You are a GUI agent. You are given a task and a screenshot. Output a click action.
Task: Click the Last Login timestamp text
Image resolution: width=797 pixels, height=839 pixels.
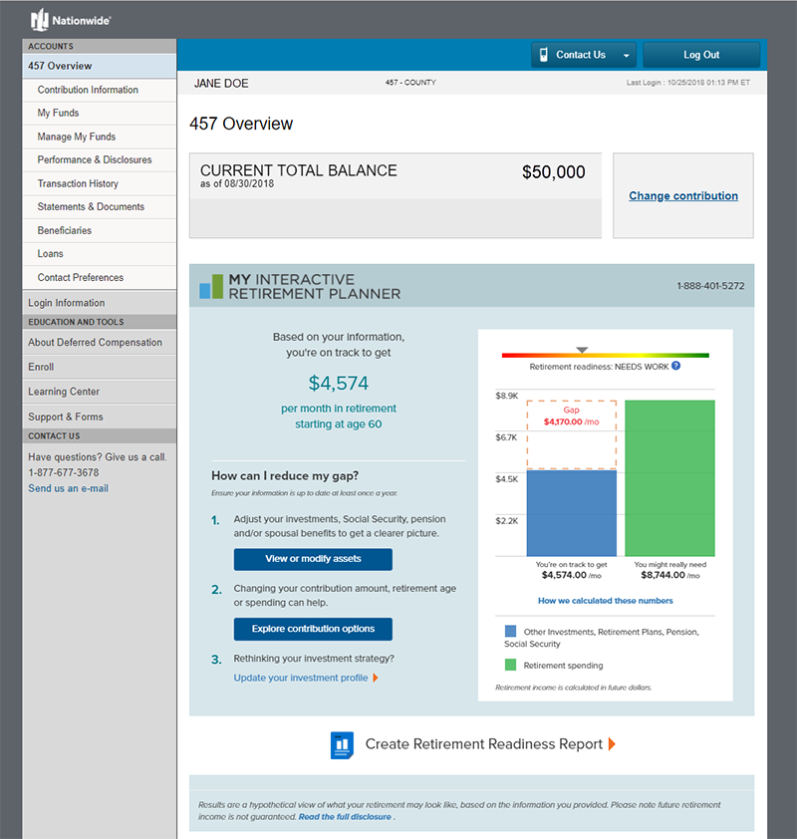point(687,83)
